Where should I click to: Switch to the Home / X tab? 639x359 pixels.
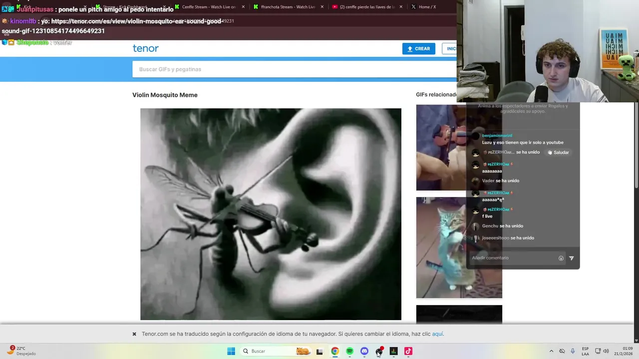tap(427, 7)
